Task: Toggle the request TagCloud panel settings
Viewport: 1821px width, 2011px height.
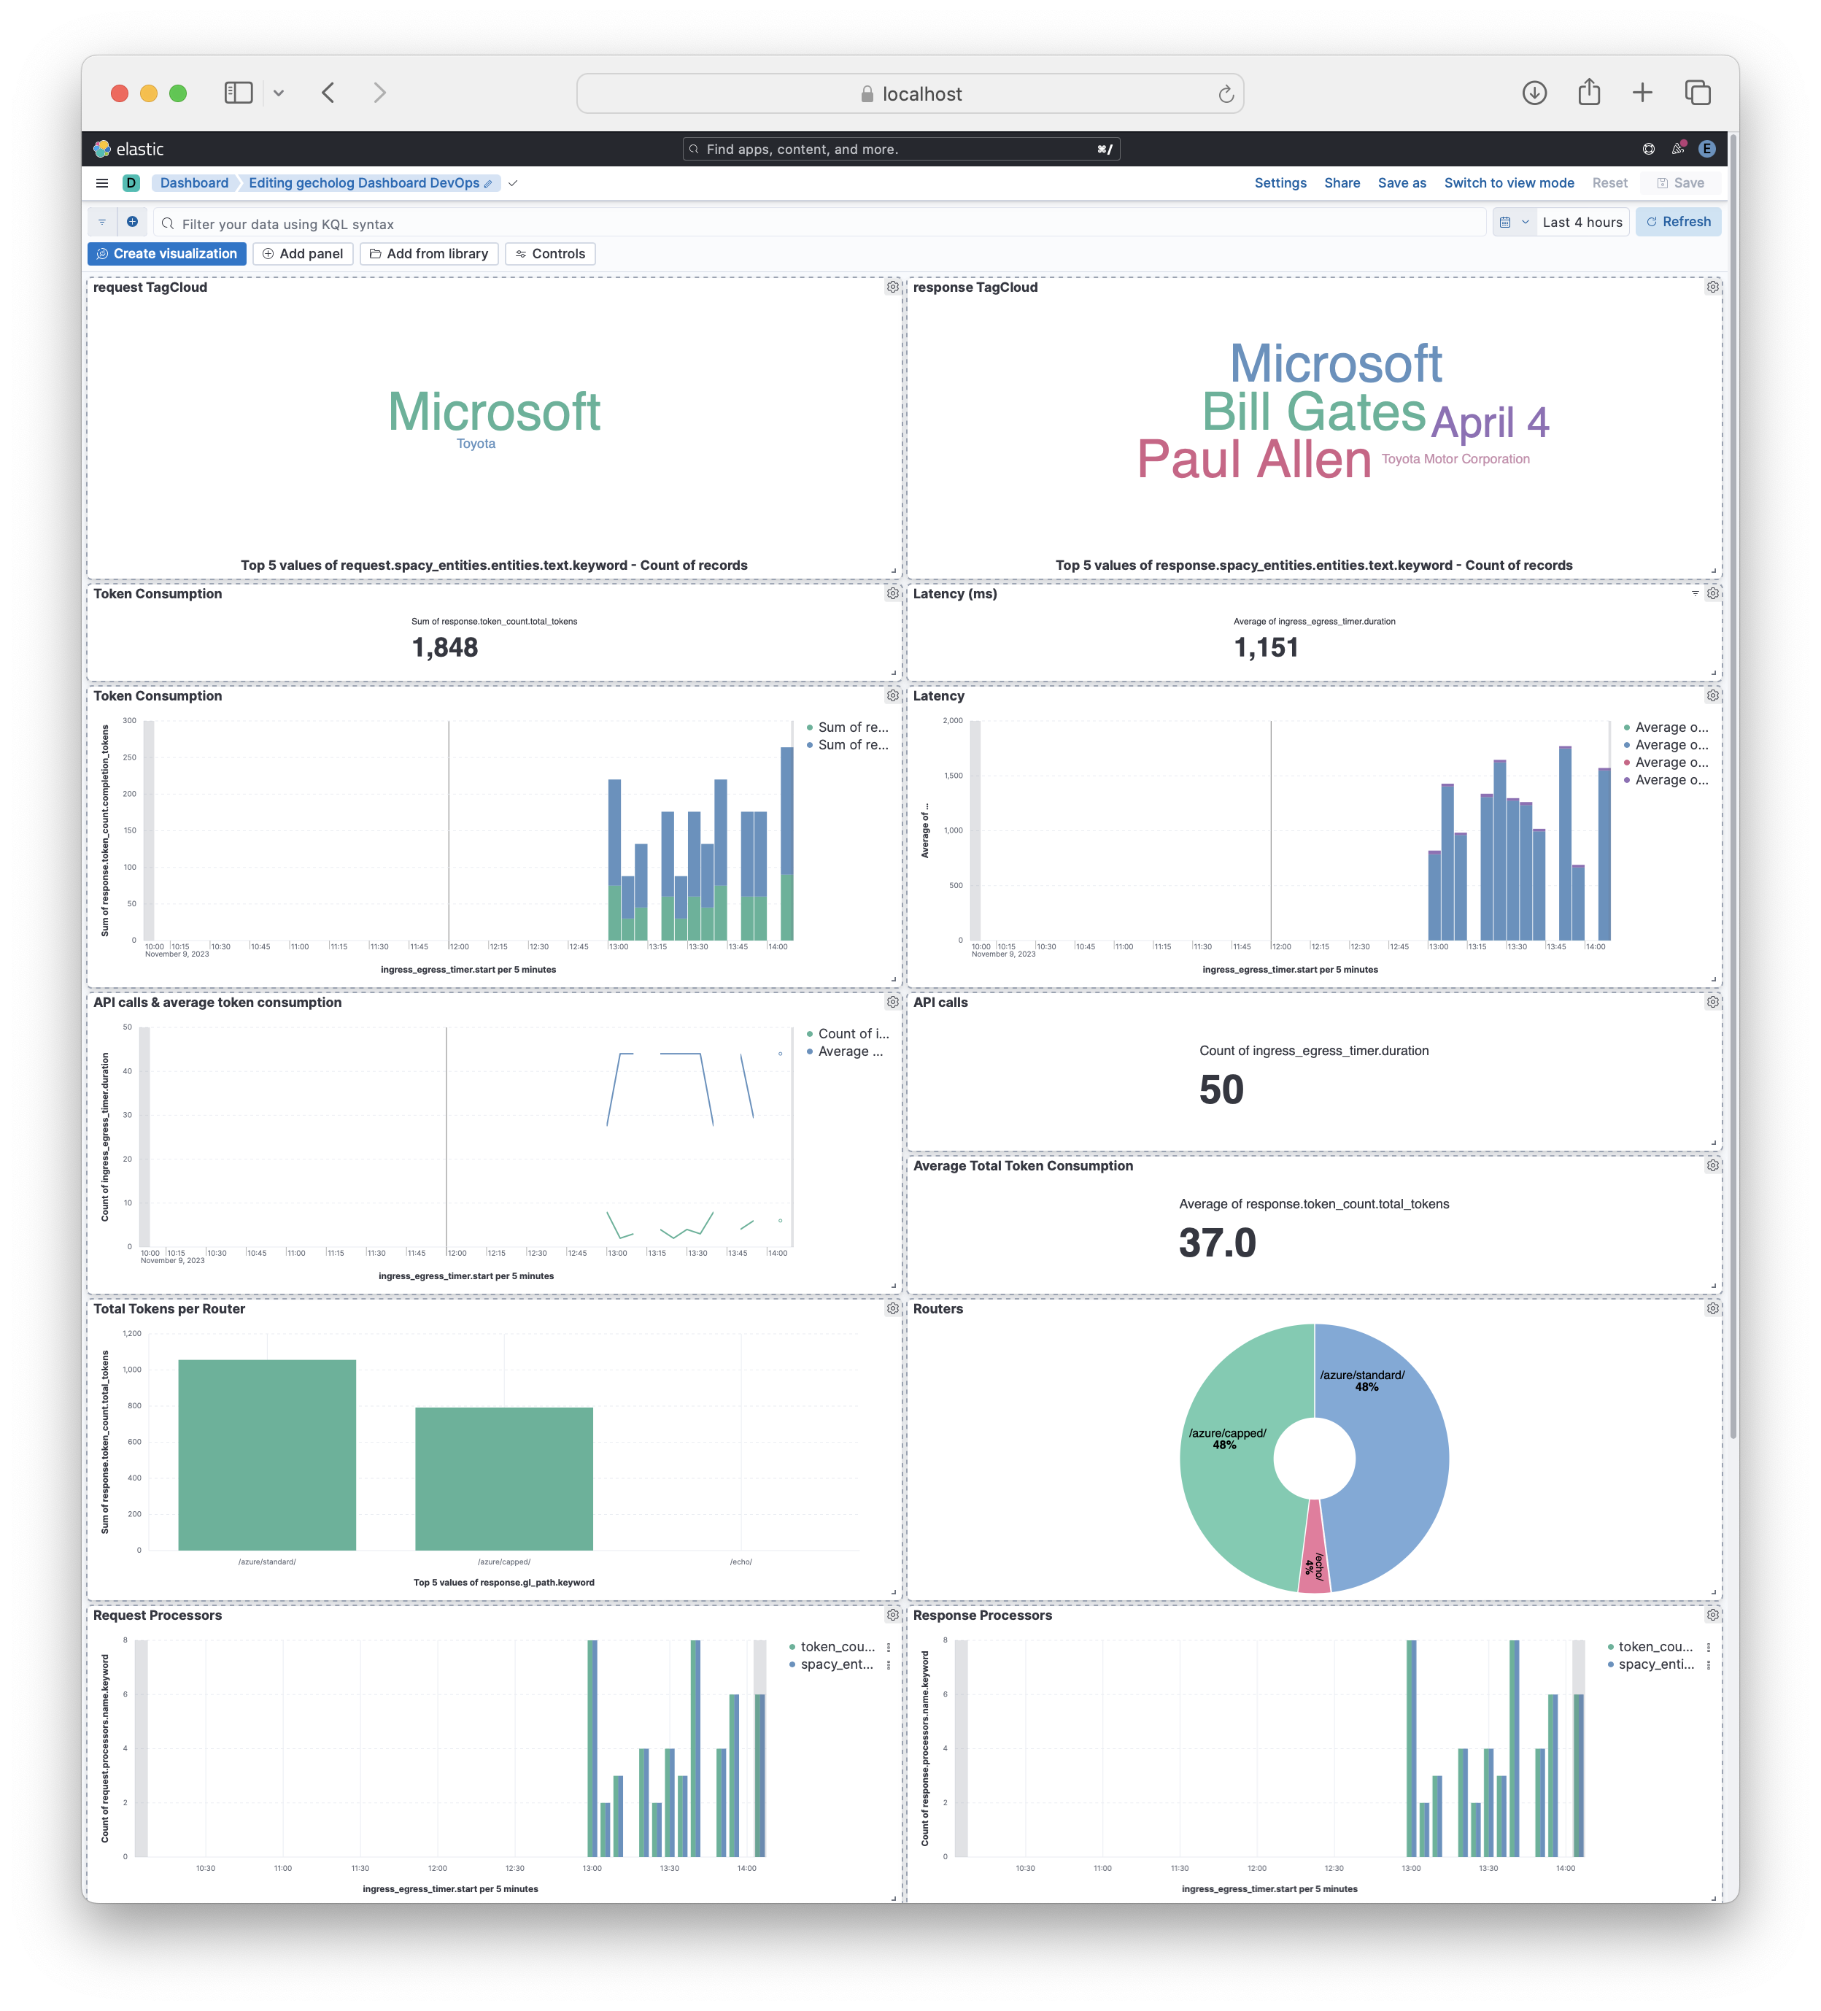Action: [893, 287]
